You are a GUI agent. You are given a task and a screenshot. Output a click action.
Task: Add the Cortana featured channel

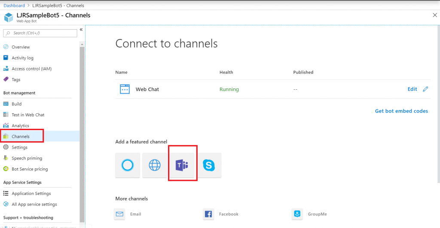[x=127, y=165]
